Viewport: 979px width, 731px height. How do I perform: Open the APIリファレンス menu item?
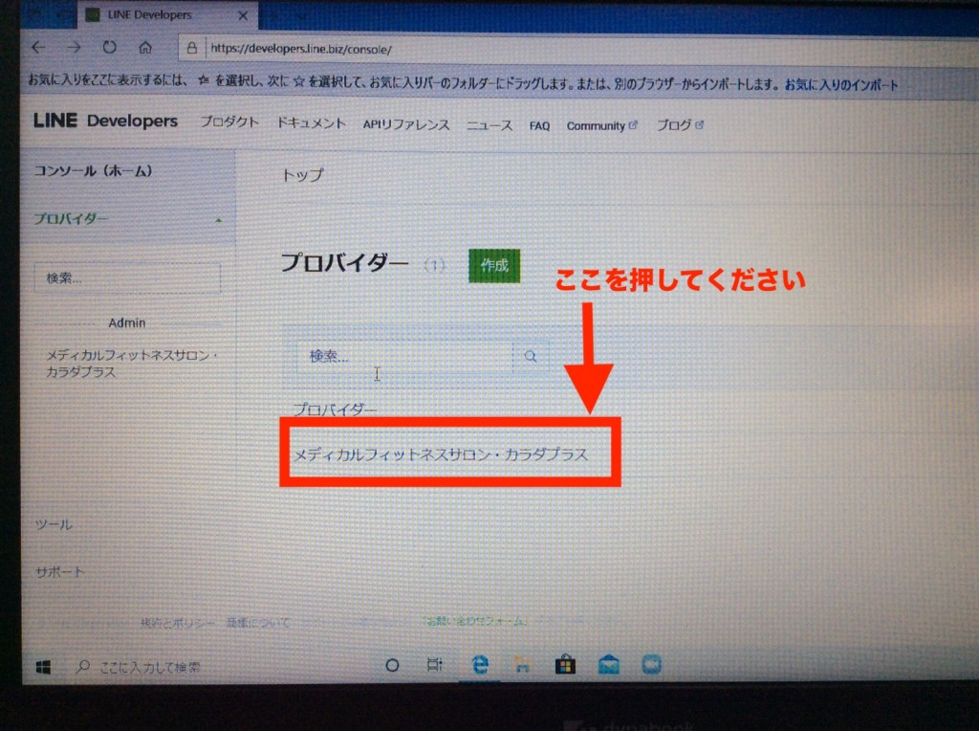[x=405, y=125]
